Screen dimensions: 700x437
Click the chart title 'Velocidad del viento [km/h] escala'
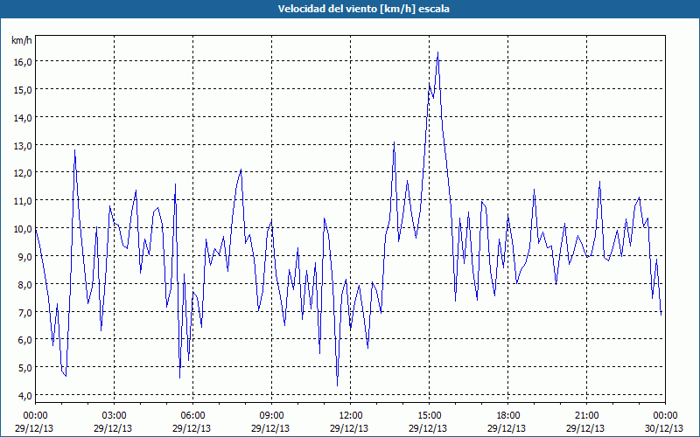(x=363, y=9)
